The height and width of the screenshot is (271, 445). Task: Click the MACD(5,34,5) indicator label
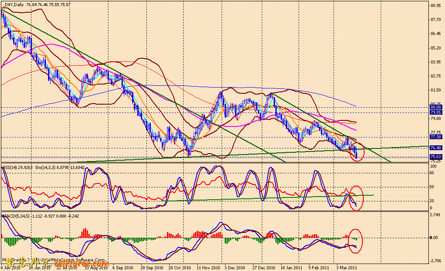pyautogui.click(x=16, y=216)
